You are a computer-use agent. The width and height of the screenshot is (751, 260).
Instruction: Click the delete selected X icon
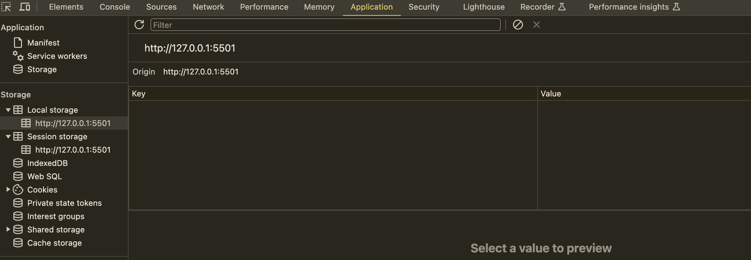click(x=537, y=25)
